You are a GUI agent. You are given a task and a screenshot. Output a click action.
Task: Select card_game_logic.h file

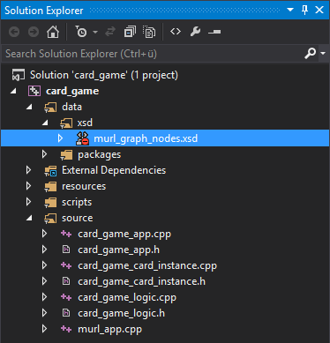click(121, 314)
